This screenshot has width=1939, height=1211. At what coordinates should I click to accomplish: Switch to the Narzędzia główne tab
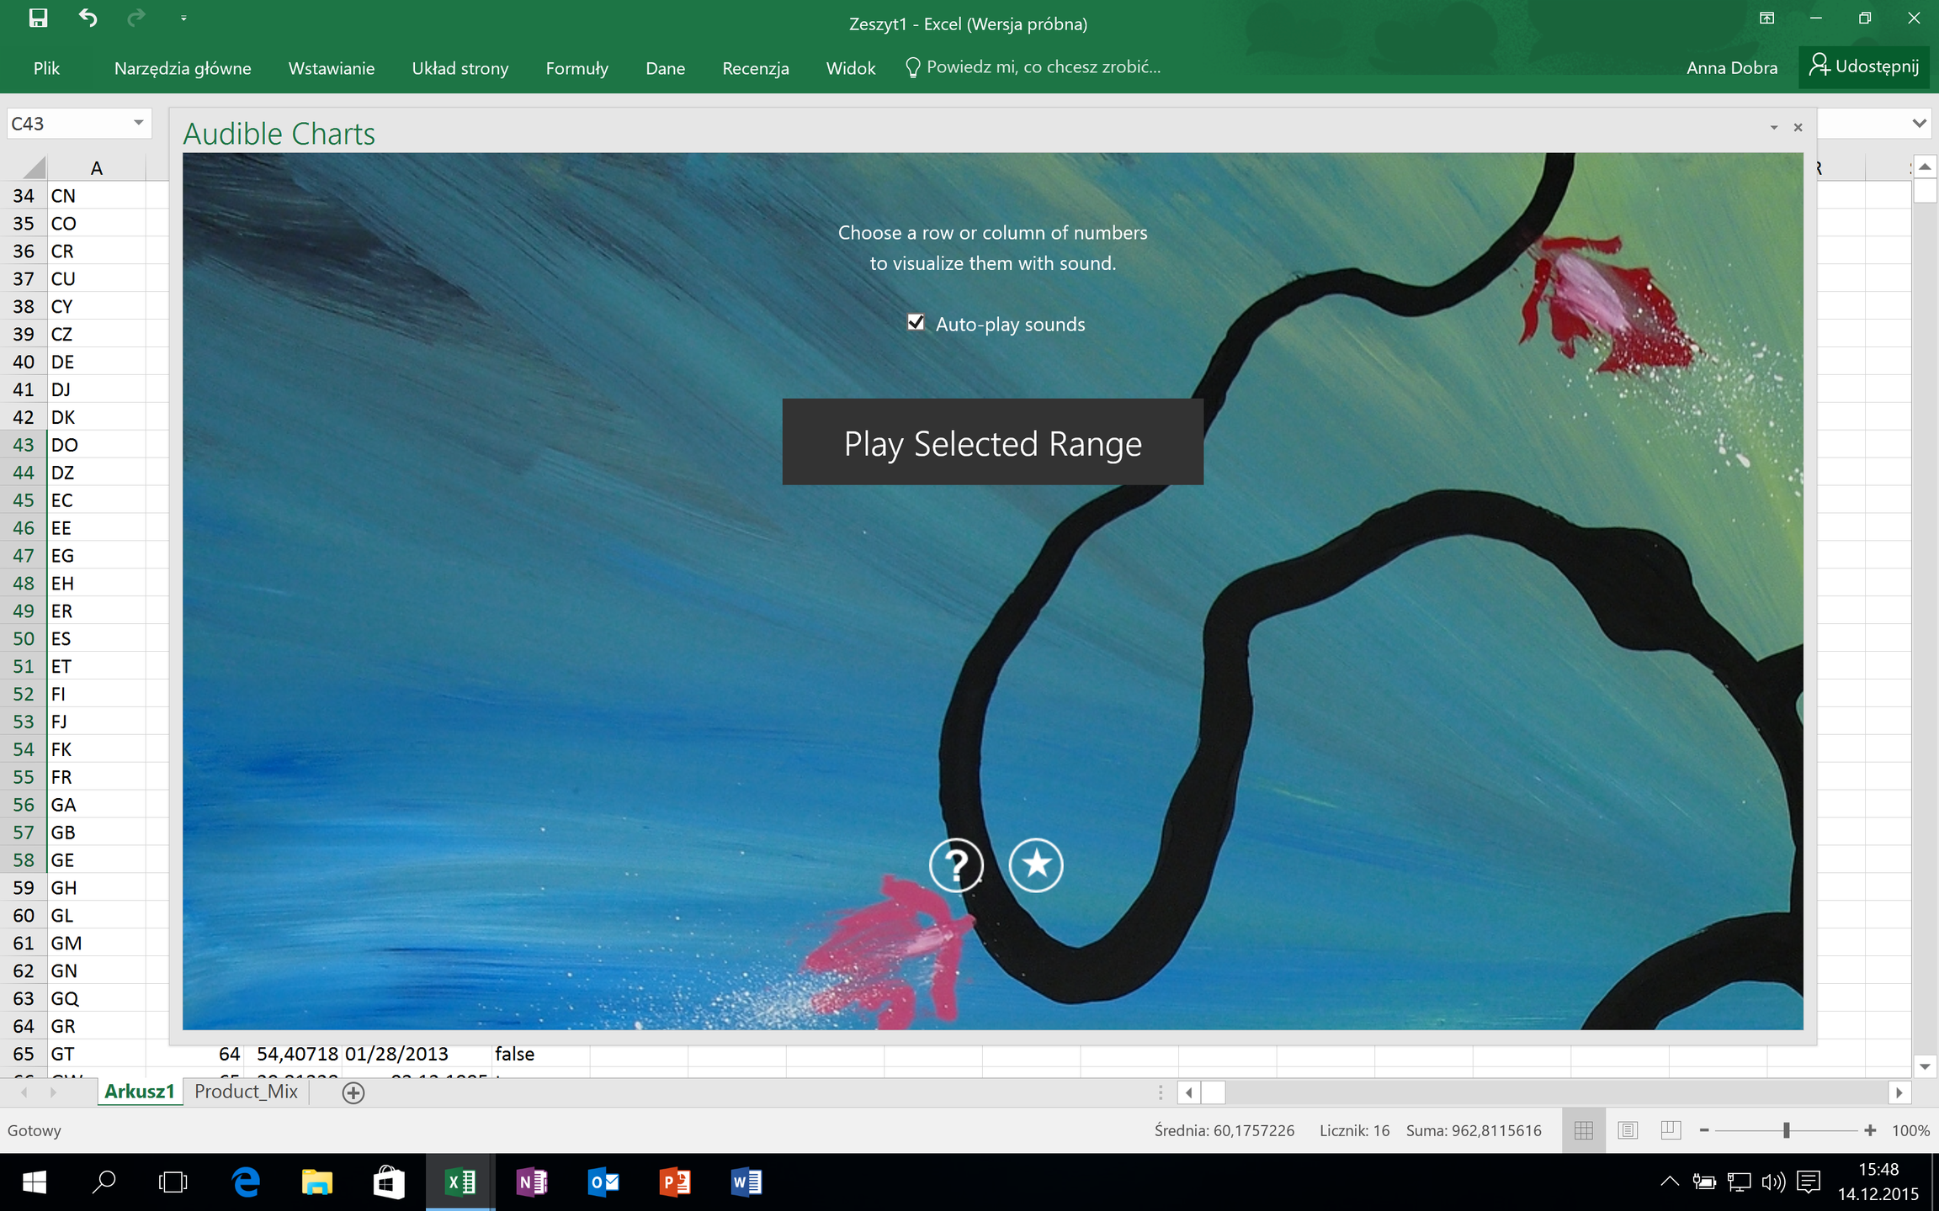pyautogui.click(x=183, y=68)
